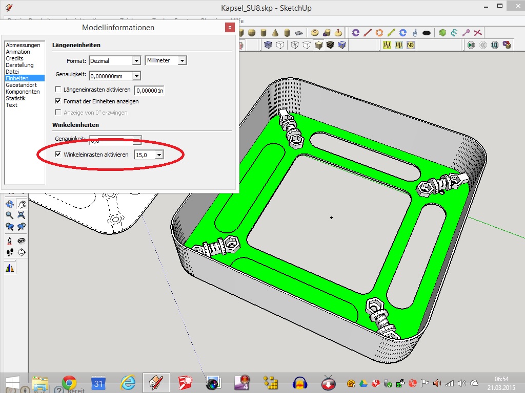Screen dimensions: 525x393
Task: Click the Zoom magnifier tool
Action: click(10, 216)
